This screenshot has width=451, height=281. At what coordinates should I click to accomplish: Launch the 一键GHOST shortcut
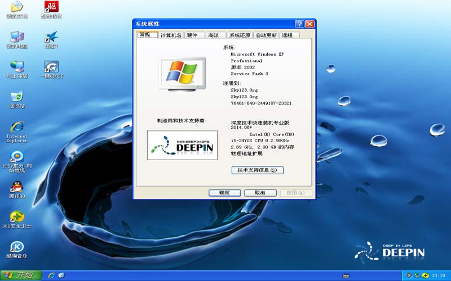coord(51,69)
